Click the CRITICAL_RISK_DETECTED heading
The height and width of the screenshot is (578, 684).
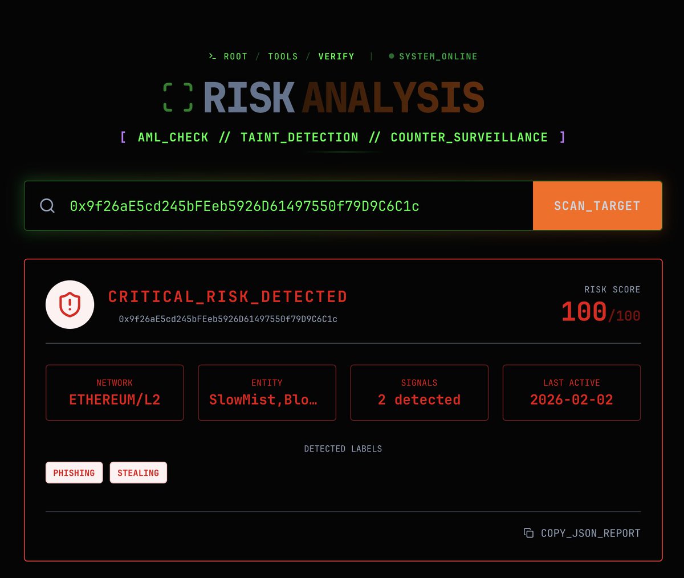click(x=228, y=297)
